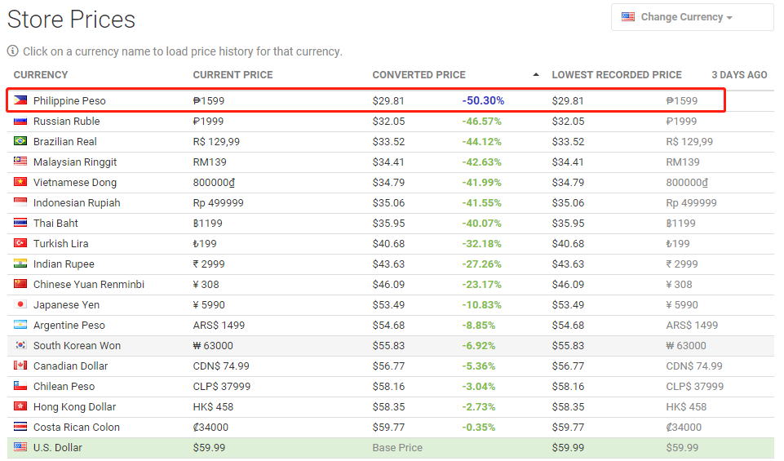Click the -46.57% Russian Ruble discount
Viewport: 784px width, 461px height.
point(481,121)
